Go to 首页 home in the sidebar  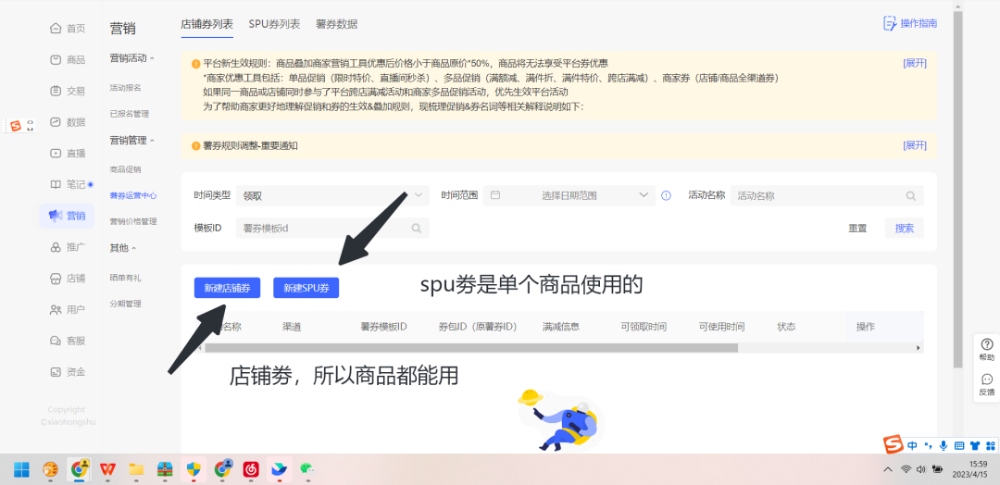pos(67,29)
